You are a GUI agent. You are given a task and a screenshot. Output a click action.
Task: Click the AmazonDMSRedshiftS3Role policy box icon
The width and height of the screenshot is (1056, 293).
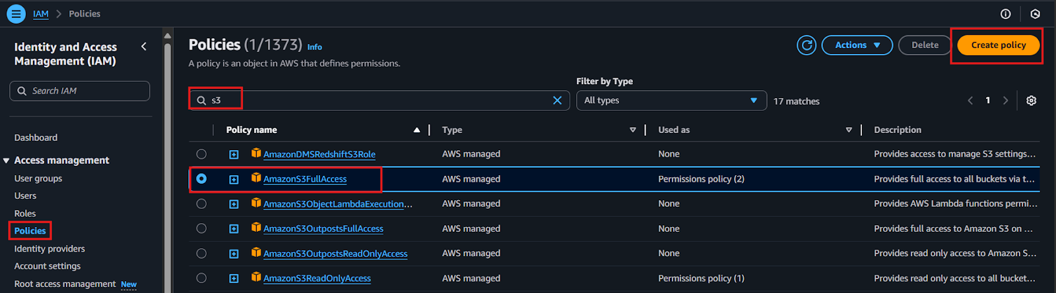coord(256,153)
